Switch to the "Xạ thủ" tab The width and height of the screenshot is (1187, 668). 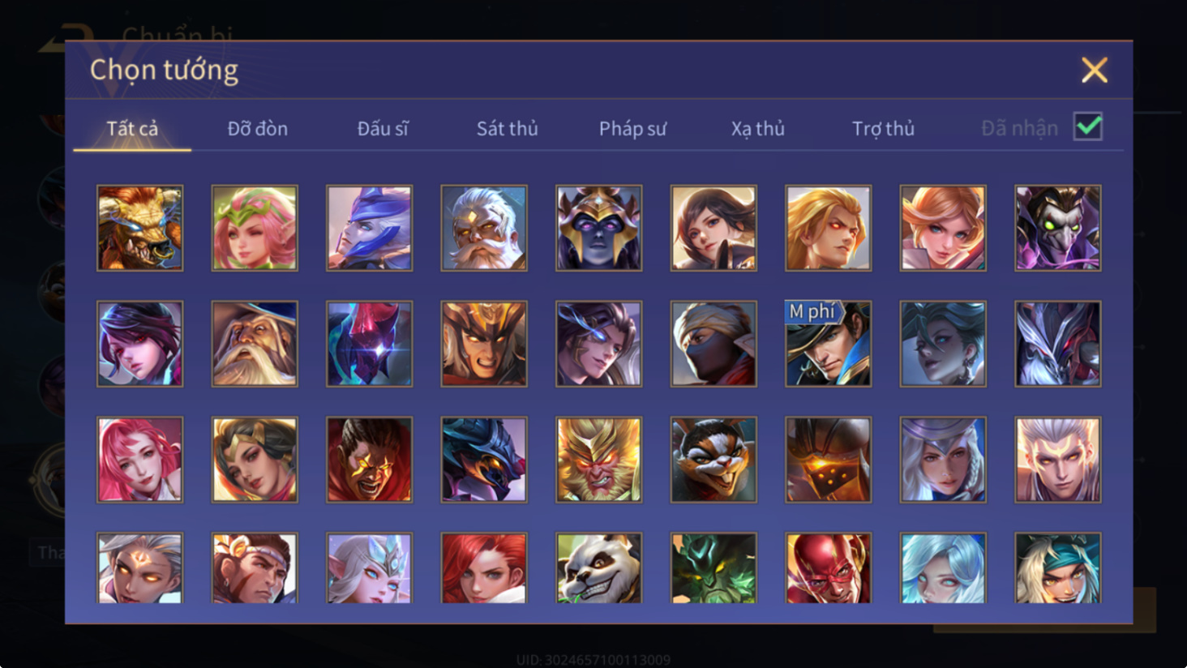[x=757, y=128]
